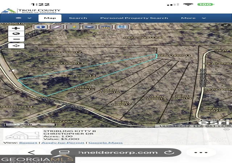Screen dimensions: 232x163
Task: Reload the page with refresh icon
Action: point(169,152)
